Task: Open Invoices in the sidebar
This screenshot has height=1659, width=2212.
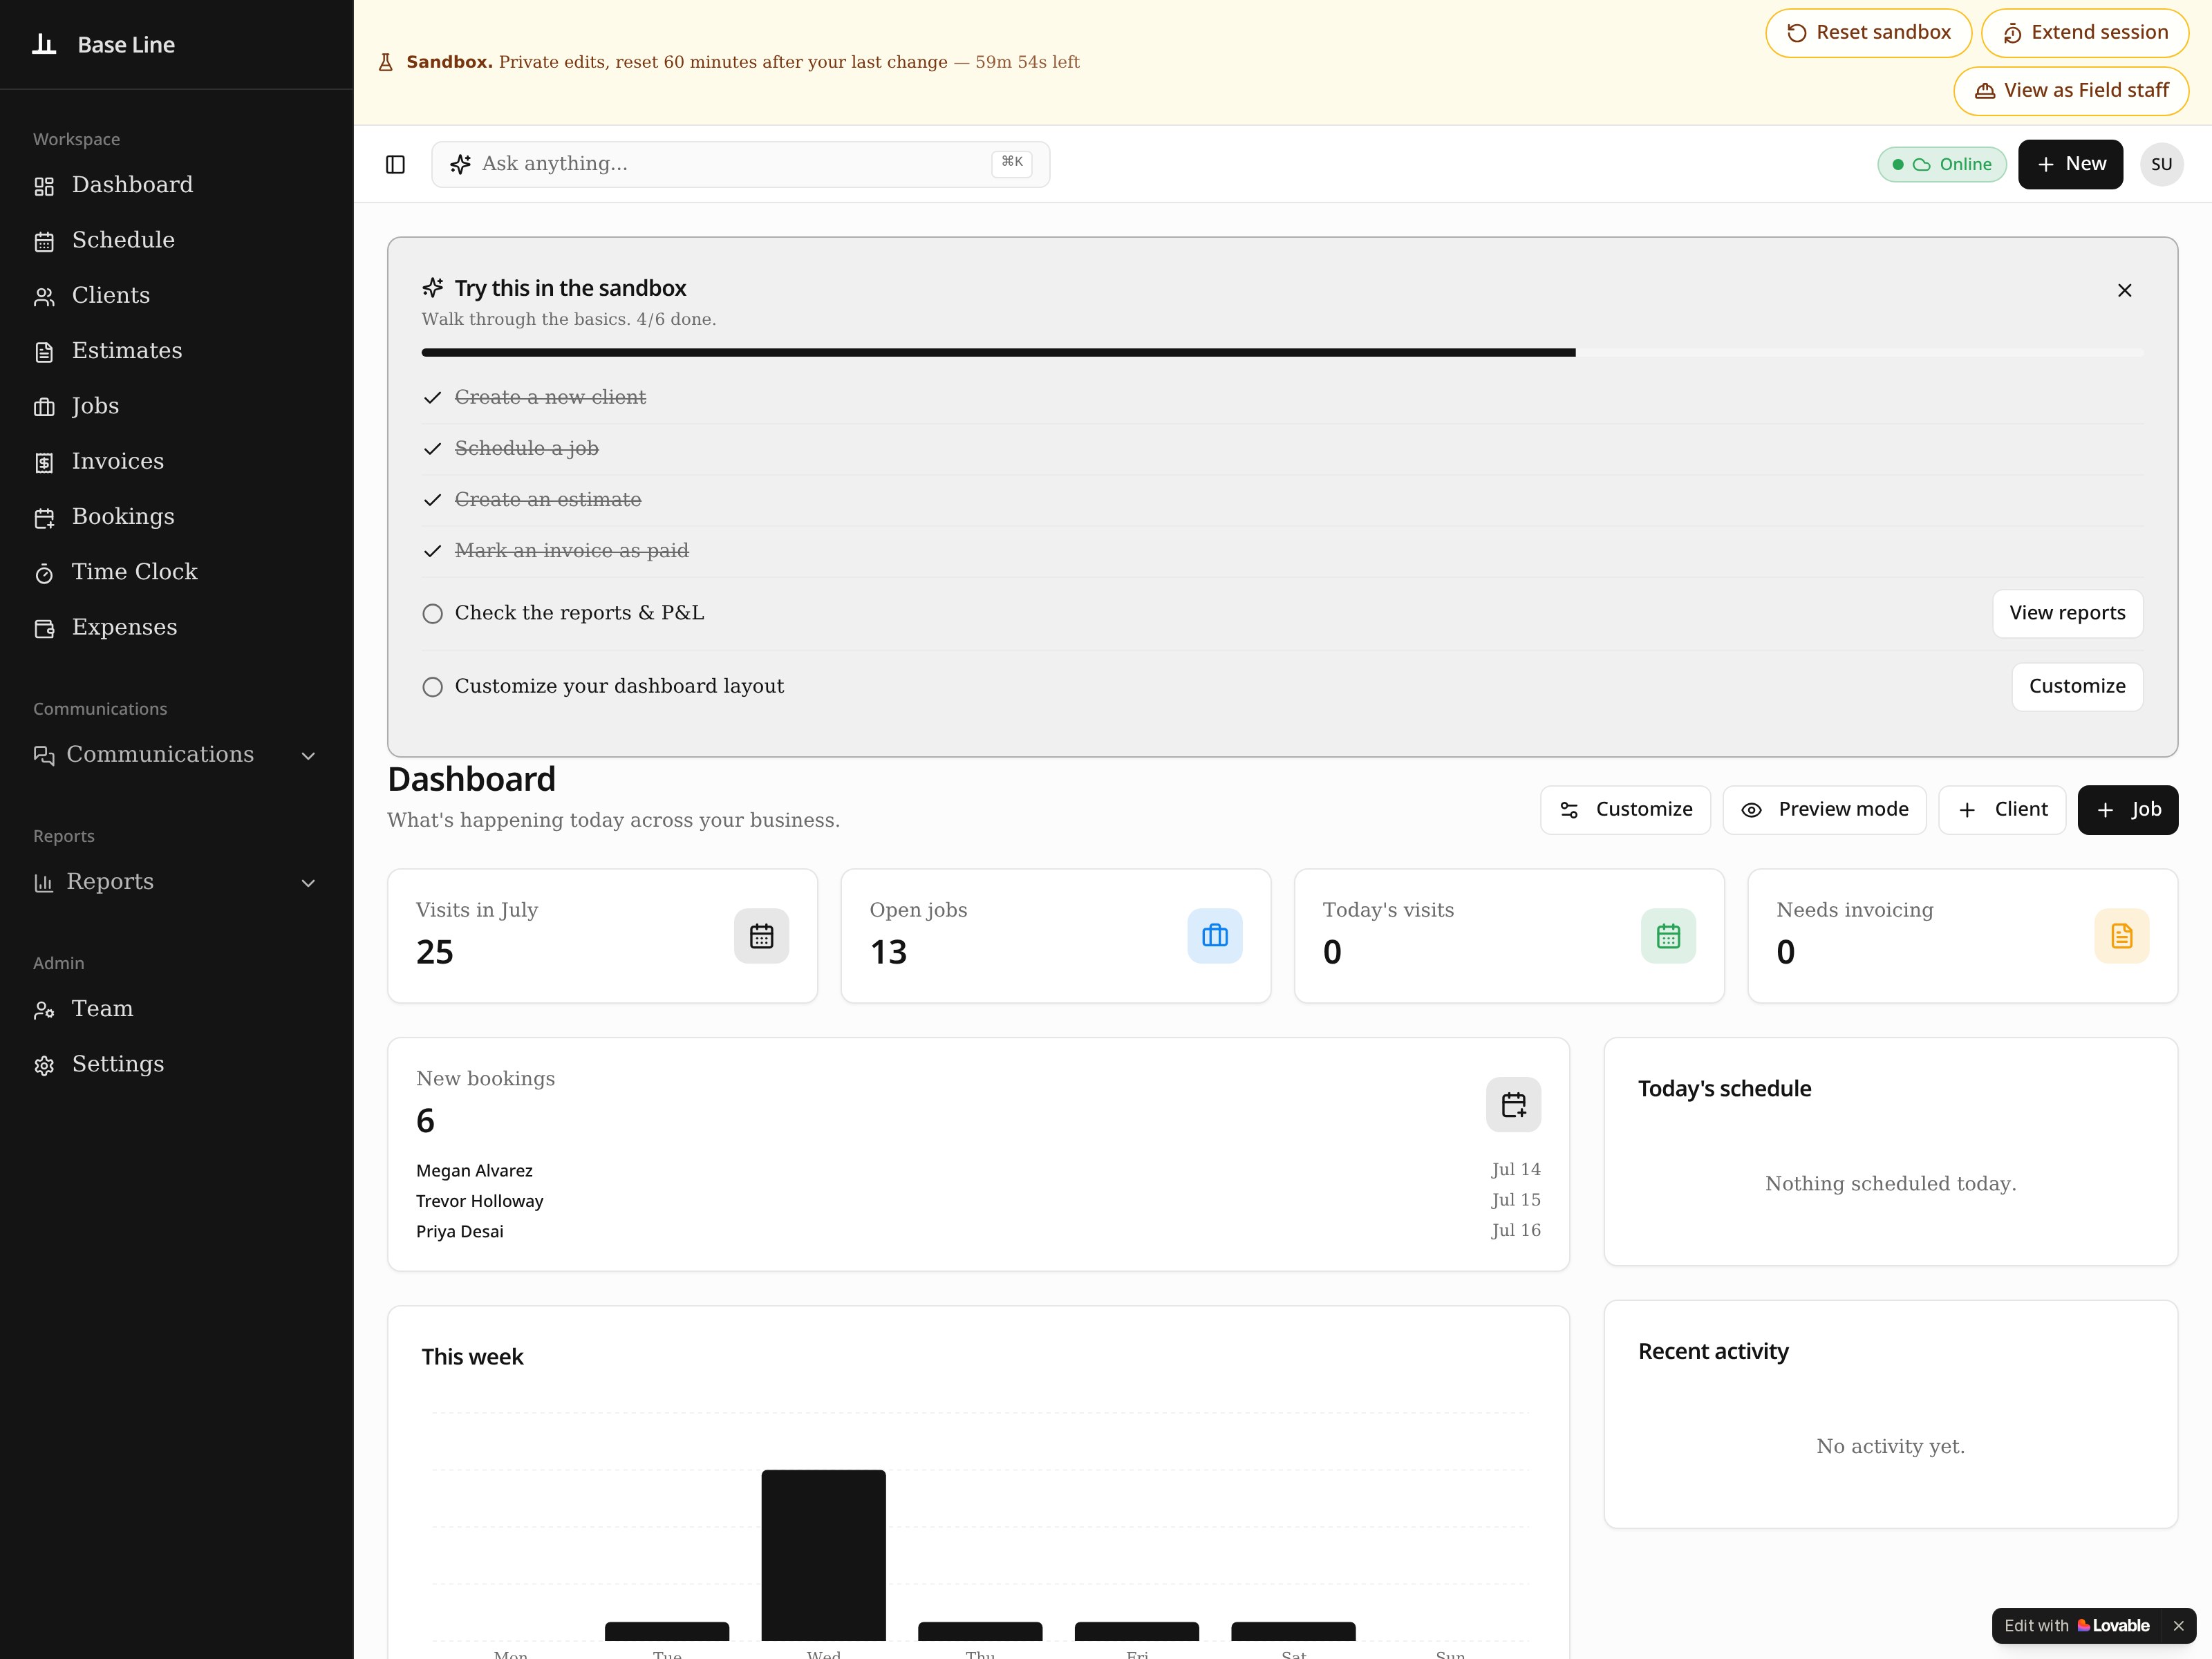Action: click(176, 462)
